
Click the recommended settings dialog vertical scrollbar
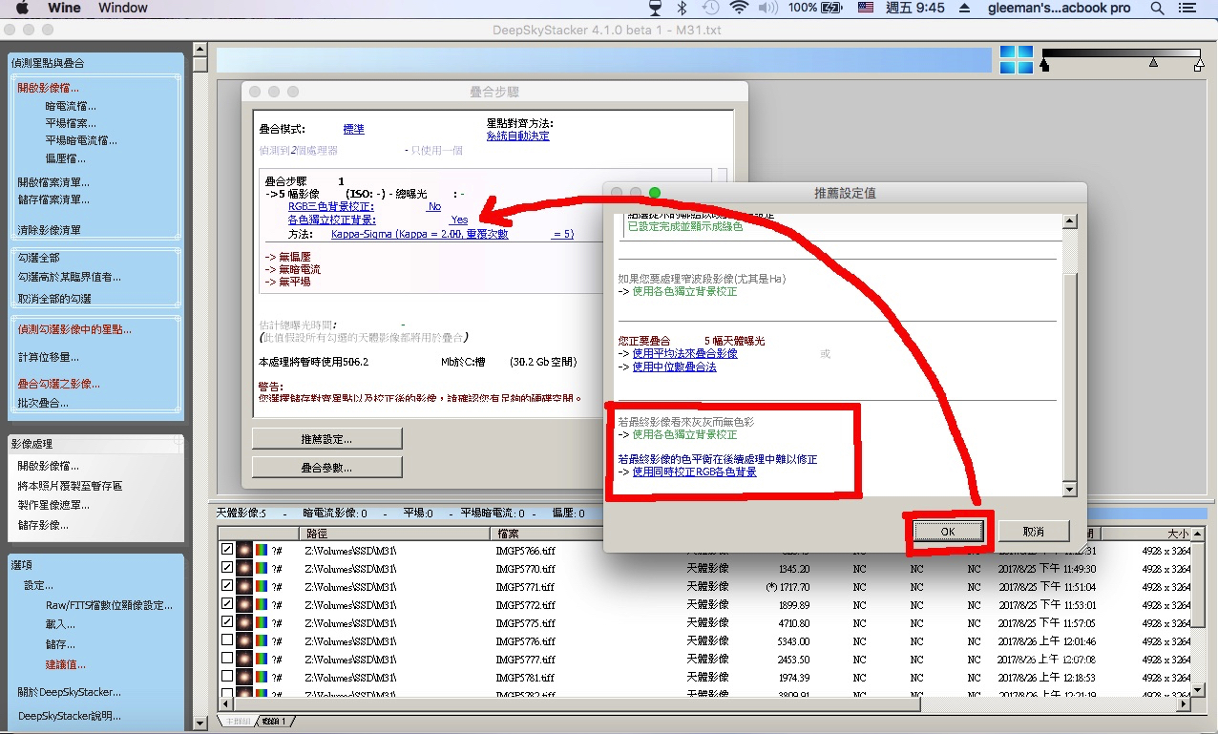tap(1069, 355)
